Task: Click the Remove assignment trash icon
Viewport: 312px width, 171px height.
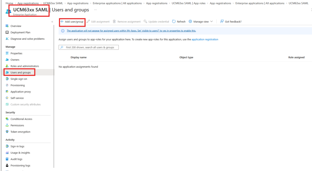Action: tap(114, 22)
